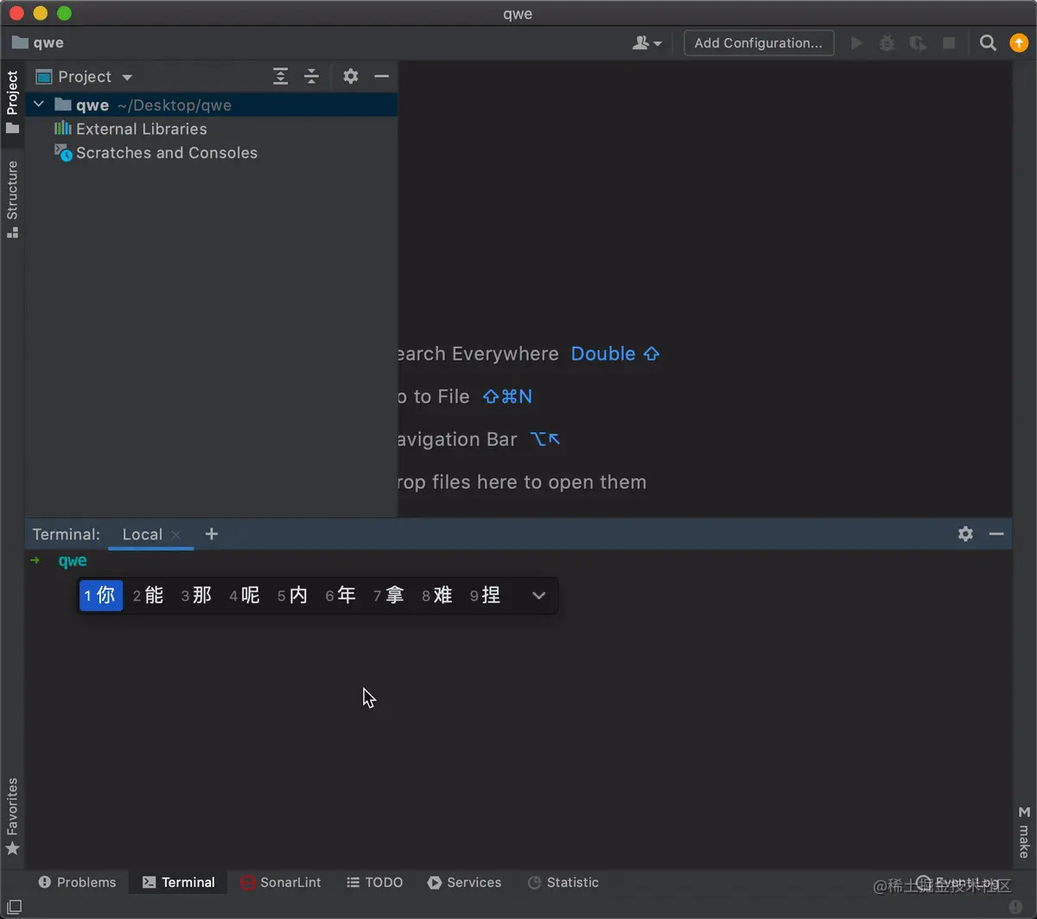This screenshot has height=919, width=1037.
Task: Click Expand All in Project panel
Action: 281,76
